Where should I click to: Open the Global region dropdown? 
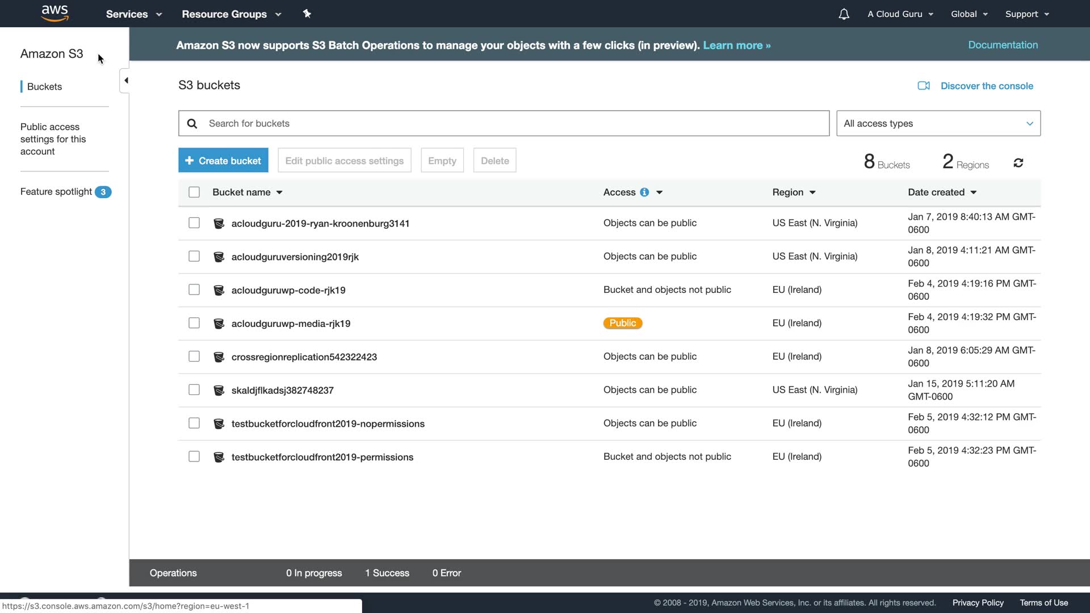click(x=969, y=14)
